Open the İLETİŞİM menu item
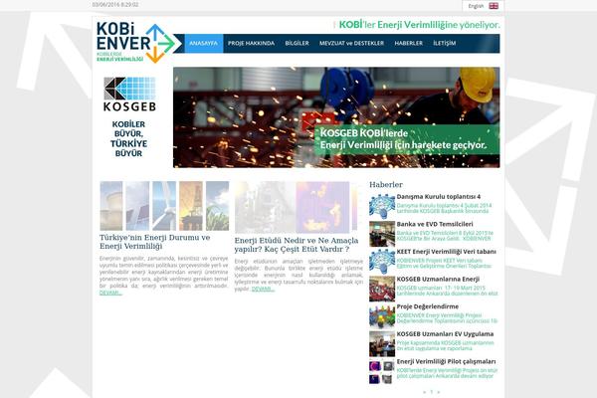The image size is (597, 398). (445, 43)
